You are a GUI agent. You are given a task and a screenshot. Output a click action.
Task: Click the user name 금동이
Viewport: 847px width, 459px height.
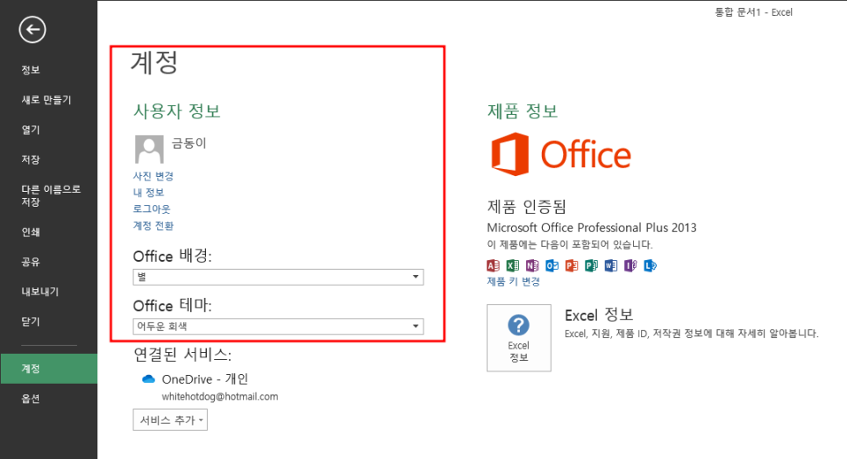coord(189,143)
